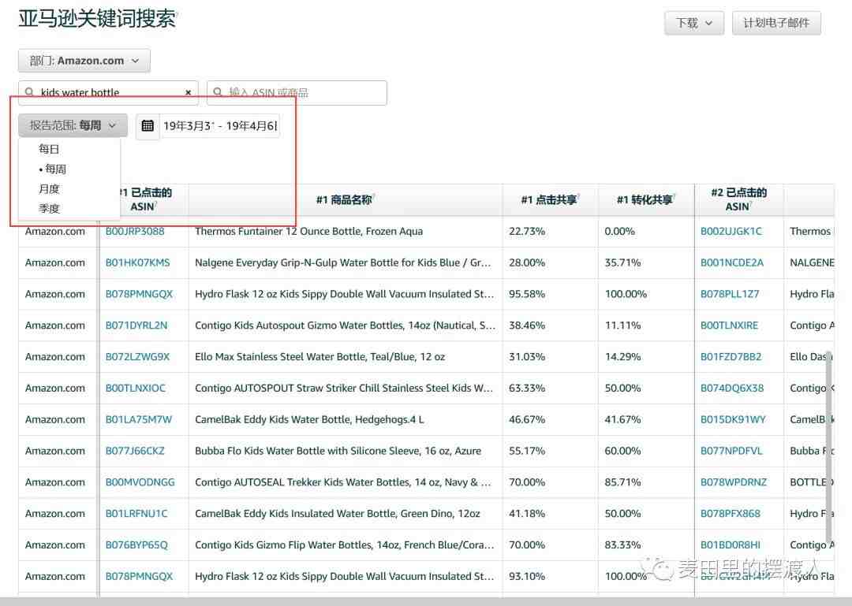Open #2 ASIN link B015DK91WY
852x606 pixels.
point(733,420)
